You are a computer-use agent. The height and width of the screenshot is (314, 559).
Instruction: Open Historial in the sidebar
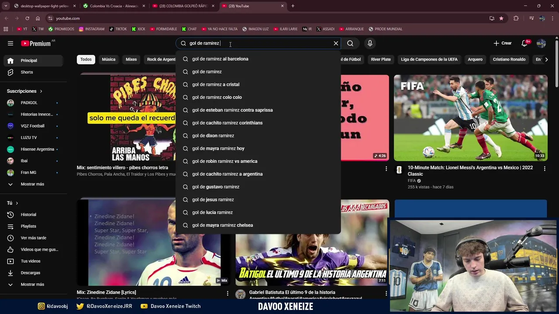click(x=33, y=215)
